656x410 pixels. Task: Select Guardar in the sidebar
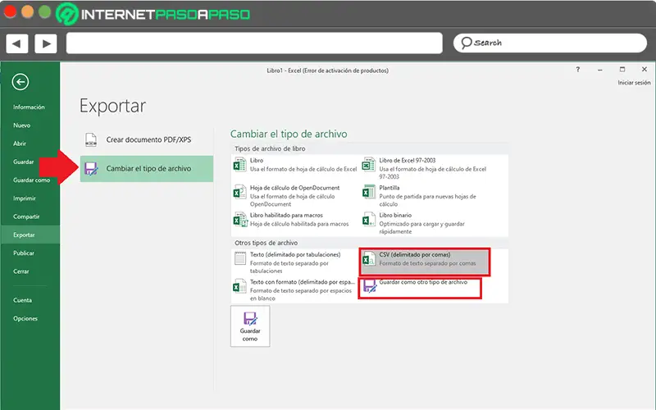(x=24, y=162)
